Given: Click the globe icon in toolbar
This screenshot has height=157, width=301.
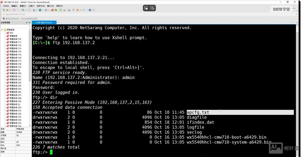Looking at the screenshot, I should click(40, 10).
